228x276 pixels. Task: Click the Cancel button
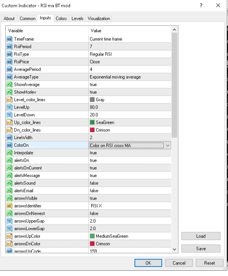point(179,263)
